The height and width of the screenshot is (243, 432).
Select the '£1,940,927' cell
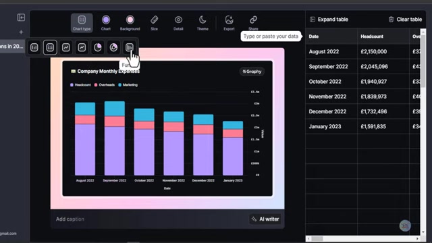(x=383, y=82)
